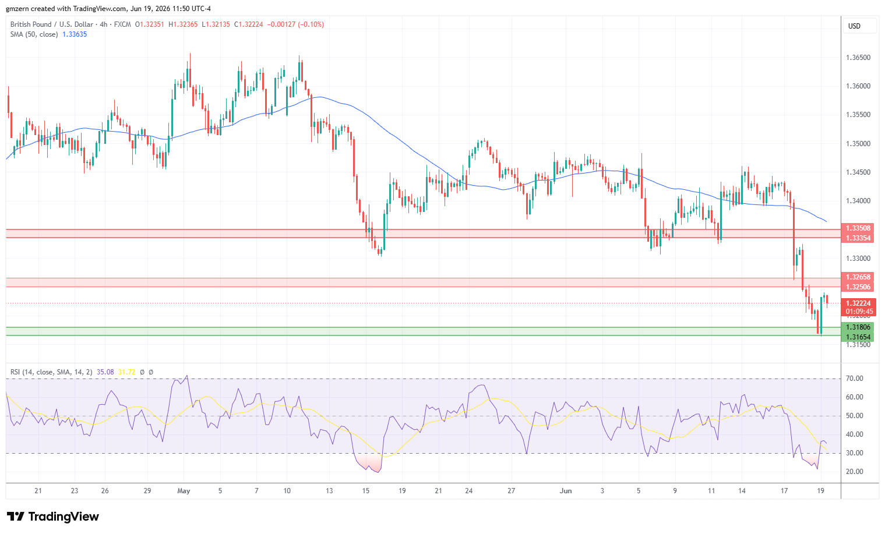Click the SMA value 1.33635
Screen dimensions: 885x534
click(75, 34)
